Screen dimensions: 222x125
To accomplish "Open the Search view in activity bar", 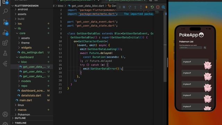I will pos(5,11).
